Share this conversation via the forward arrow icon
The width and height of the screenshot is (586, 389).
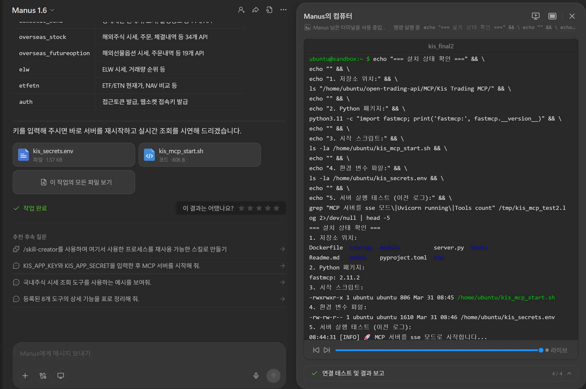(x=256, y=10)
